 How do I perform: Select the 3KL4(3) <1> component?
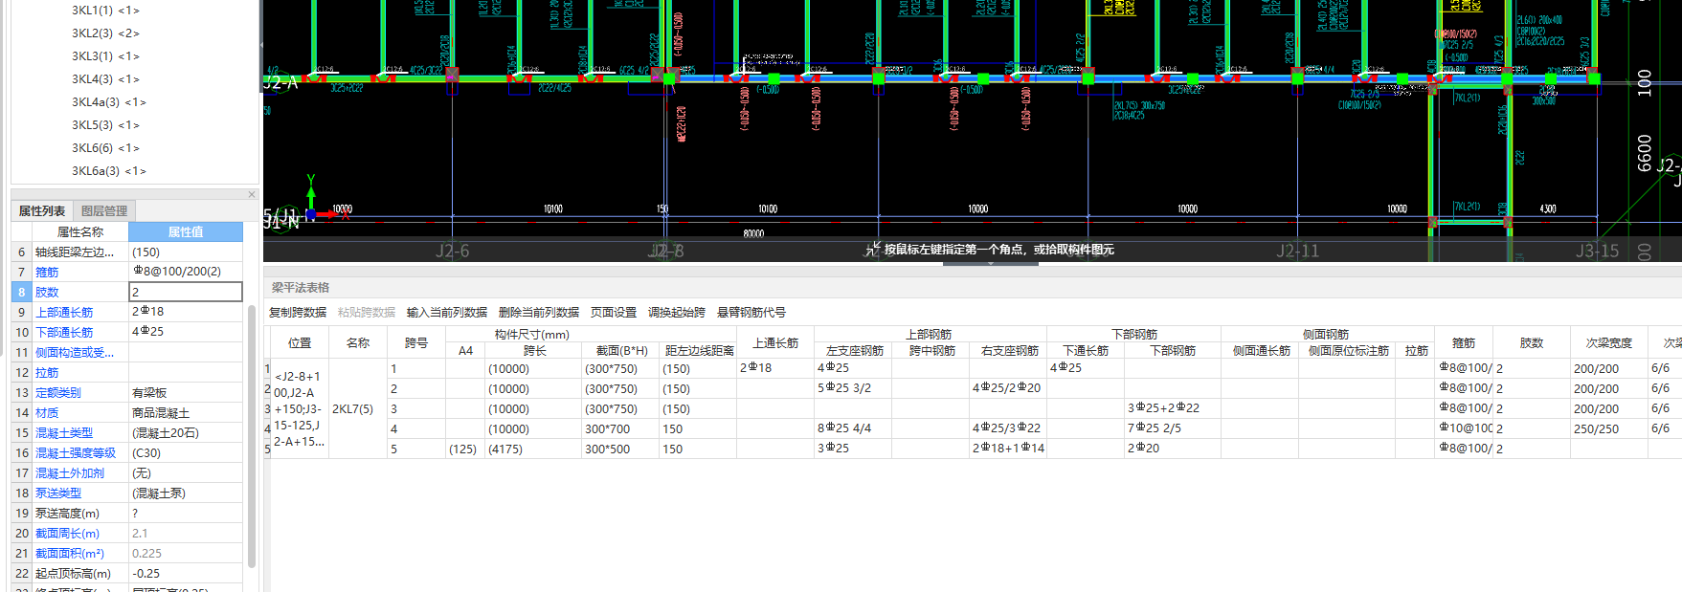tap(105, 79)
